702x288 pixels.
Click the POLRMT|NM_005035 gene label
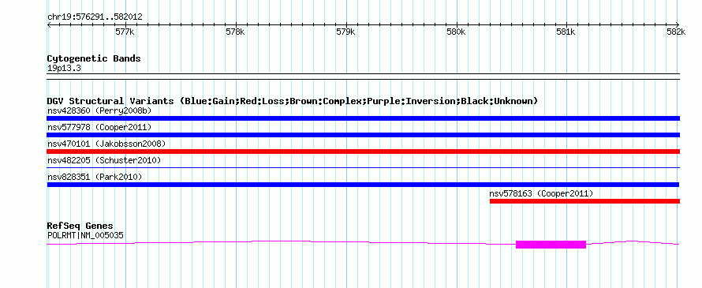point(85,234)
